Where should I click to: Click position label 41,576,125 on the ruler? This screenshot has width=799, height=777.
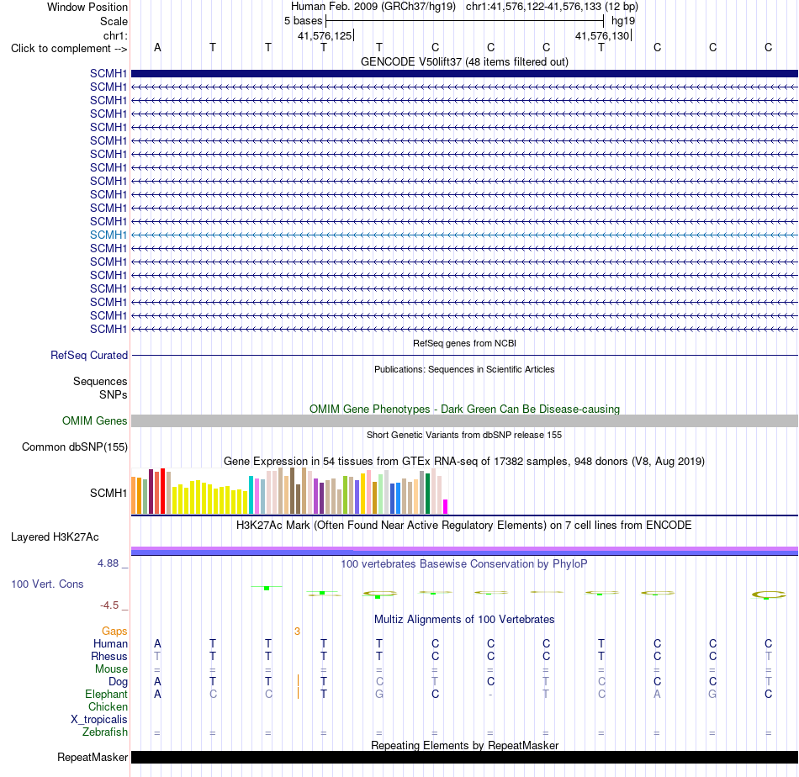(325, 35)
